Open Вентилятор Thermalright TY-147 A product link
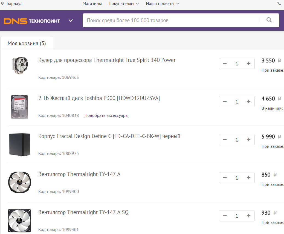Image resolution: width=284 pixels, height=234 pixels. pos(79,174)
